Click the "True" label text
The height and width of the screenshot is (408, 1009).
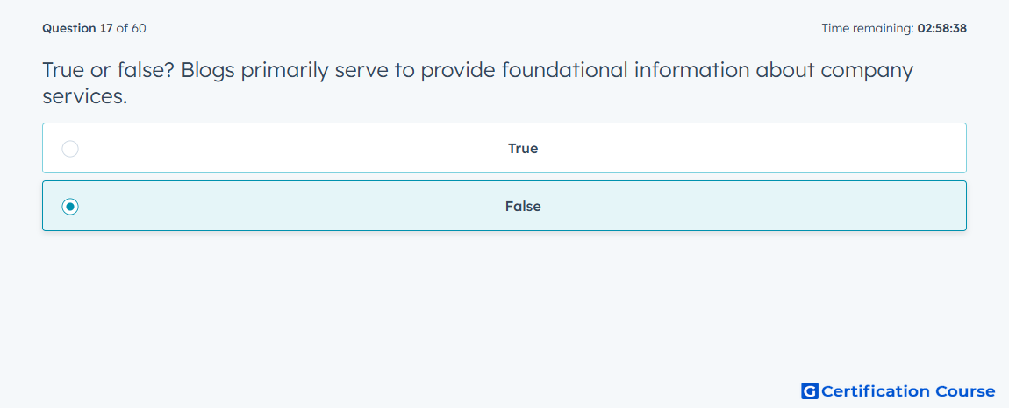click(523, 149)
